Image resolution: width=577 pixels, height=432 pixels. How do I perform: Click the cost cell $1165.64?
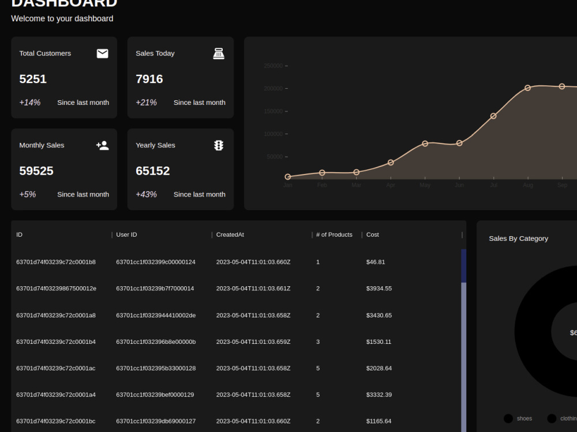(379, 421)
